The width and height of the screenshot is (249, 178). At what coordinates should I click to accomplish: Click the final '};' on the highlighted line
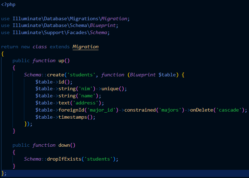[4, 173]
